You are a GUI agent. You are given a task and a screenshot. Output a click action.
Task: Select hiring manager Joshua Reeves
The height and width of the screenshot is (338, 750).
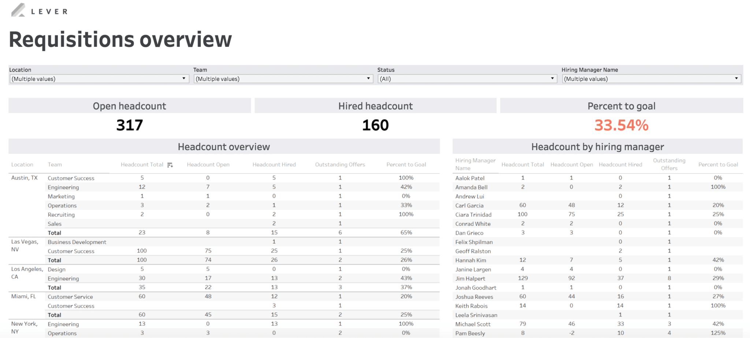(474, 297)
